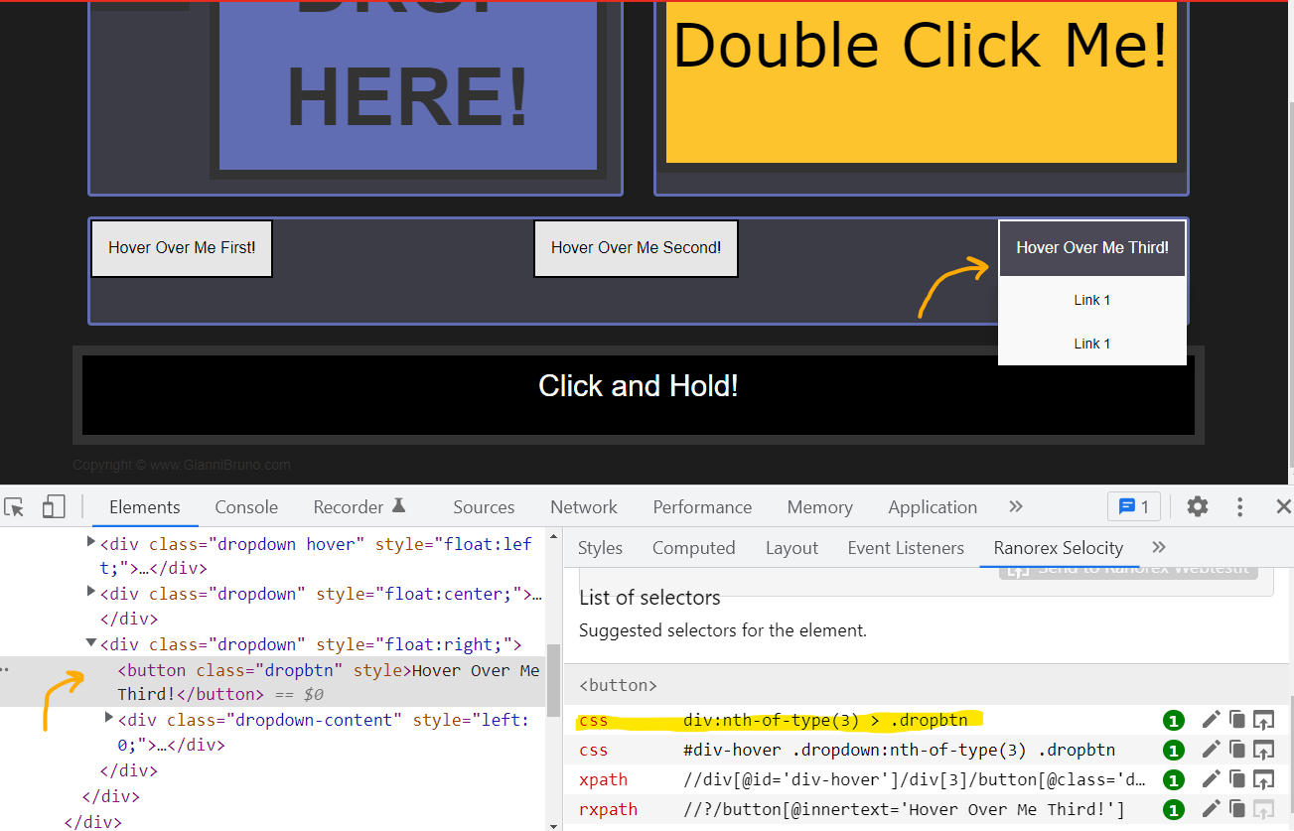The width and height of the screenshot is (1294, 831).
Task: Open DevTools settings gear
Action: coord(1198,506)
